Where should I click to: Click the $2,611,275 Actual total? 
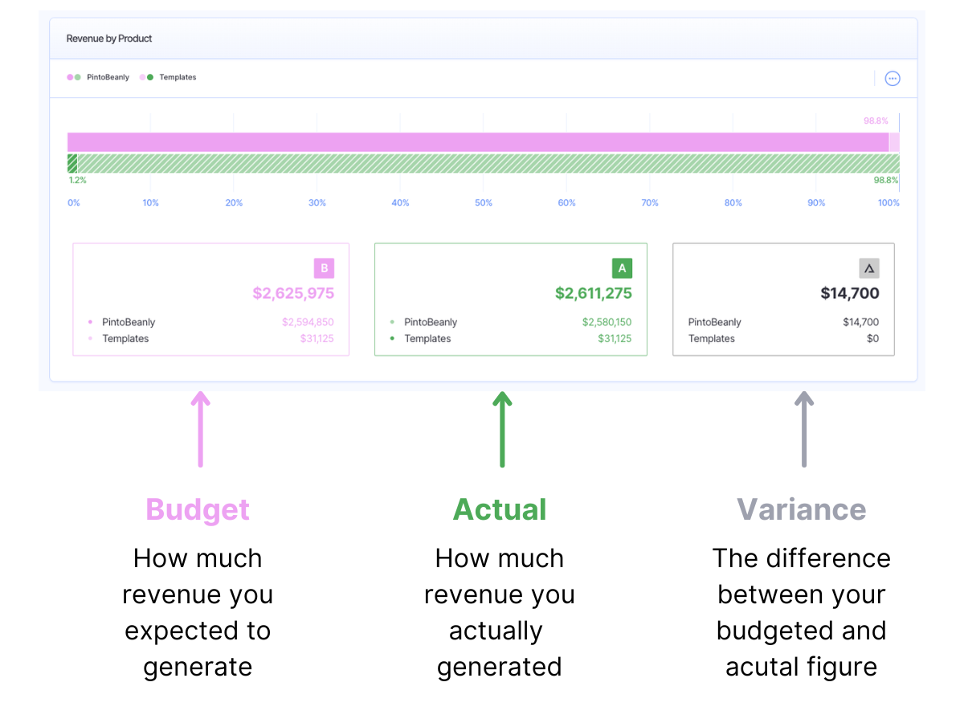pos(593,293)
